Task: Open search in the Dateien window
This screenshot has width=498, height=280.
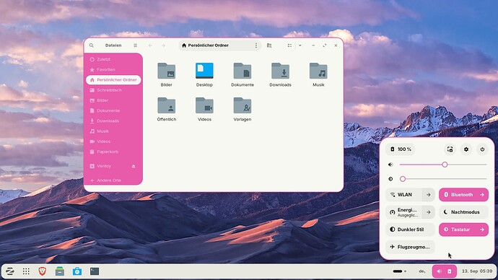Action: coord(92,45)
